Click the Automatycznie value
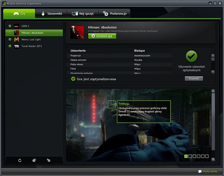The image size is (224, 176). 142,56
